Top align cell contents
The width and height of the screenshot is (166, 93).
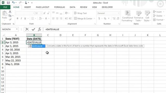pos(53,13)
